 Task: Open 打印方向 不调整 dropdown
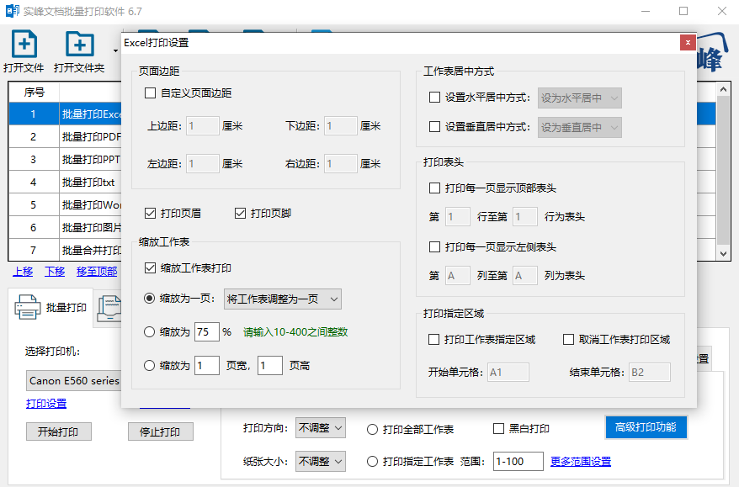tap(321, 427)
